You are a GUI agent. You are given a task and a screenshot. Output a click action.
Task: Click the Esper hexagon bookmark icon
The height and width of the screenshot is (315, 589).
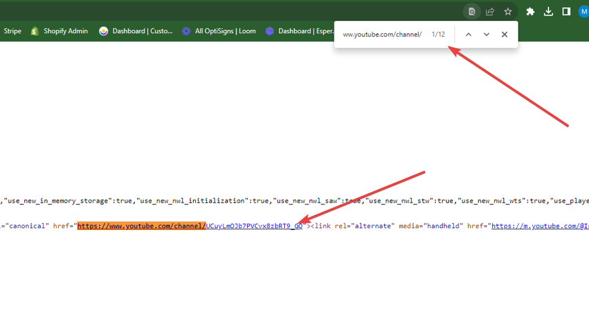[x=270, y=31]
